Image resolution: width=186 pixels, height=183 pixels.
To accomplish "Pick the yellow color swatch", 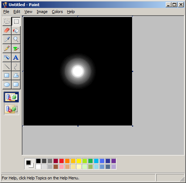I will tap(79, 161).
